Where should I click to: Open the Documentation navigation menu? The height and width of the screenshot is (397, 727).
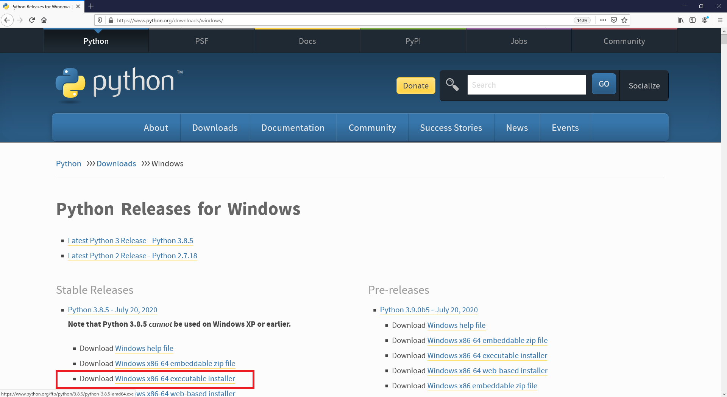293,128
